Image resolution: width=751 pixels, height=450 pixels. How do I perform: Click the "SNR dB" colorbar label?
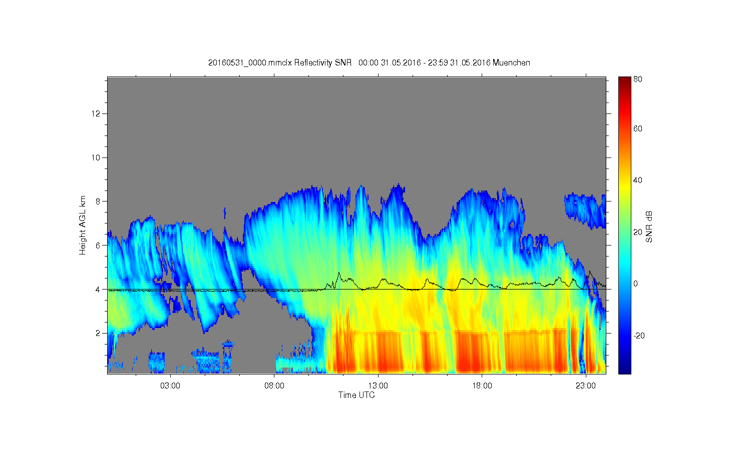(649, 226)
